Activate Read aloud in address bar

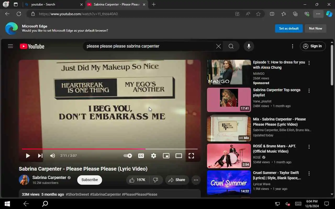(248, 14)
